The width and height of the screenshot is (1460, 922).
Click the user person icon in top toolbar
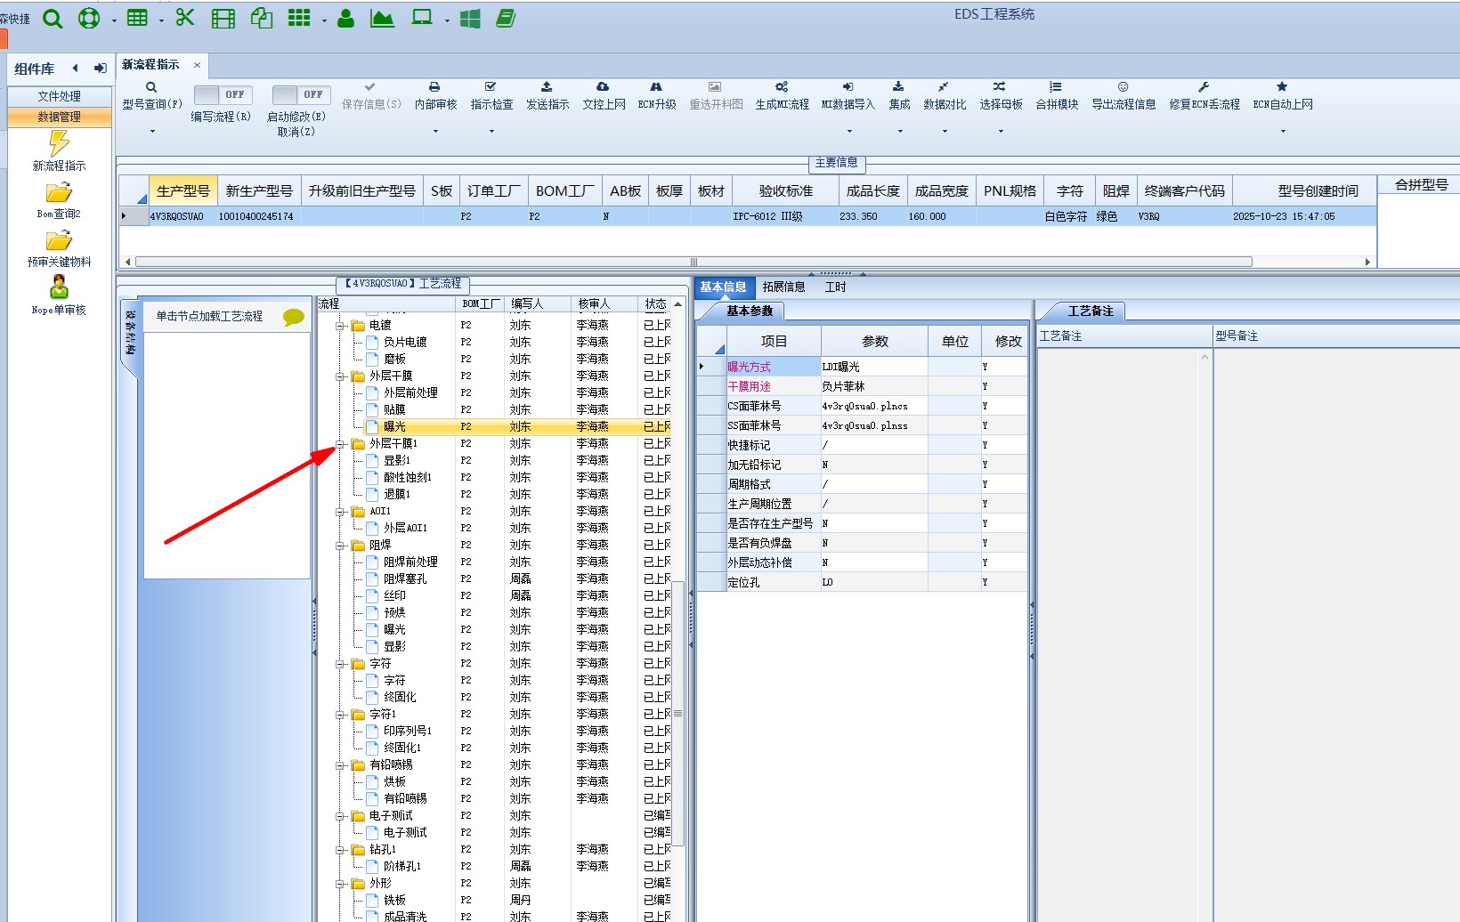346,18
